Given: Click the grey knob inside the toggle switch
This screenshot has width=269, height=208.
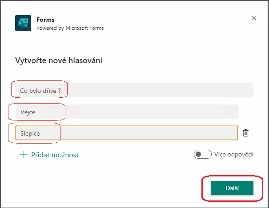Looking at the screenshot, I should [x=198, y=154].
